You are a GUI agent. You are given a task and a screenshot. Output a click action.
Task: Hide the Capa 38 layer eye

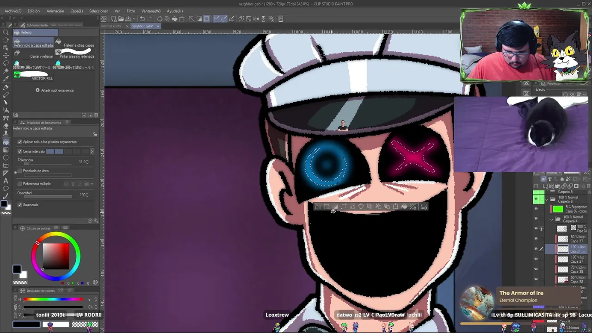tap(536, 279)
